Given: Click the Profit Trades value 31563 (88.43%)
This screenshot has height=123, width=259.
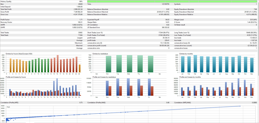Looking at the screenshot, I should coord(164,35).
